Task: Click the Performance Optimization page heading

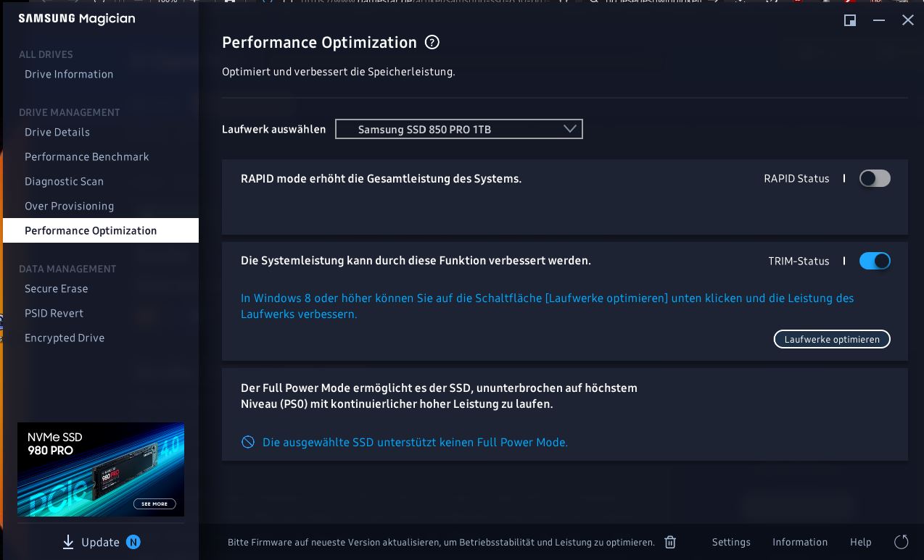Action: [319, 42]
